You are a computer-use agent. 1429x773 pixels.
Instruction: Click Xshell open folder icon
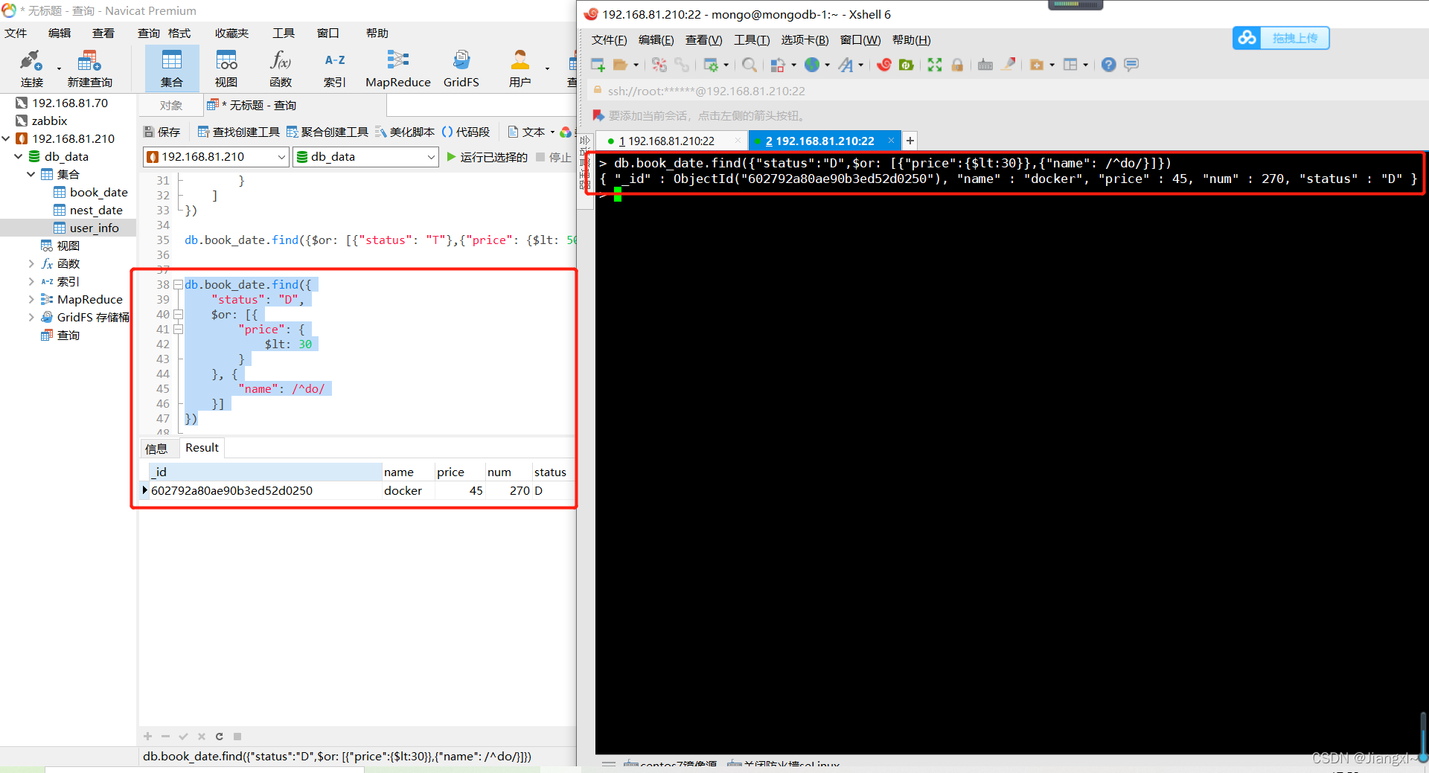point(620,65)
